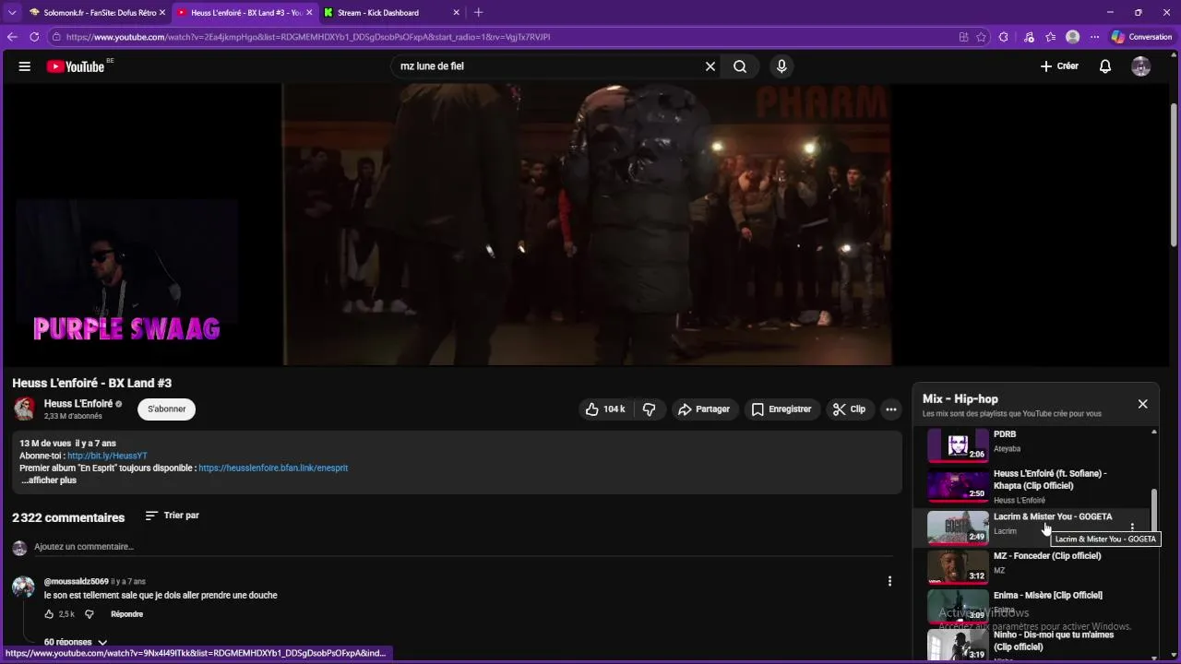This screenshot has width=1181, height=664.
Task: Close the Heuss L'enfoiré YouTube tab
Action: pos(308,13)
